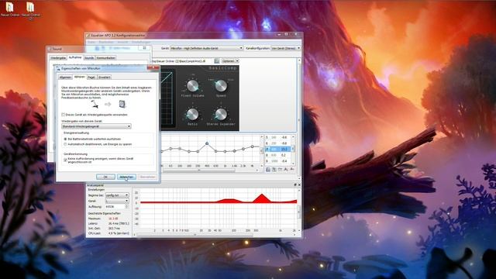The height and width of the screenshot is (279, 496).
Task: Close the Eigenschaften von Mikrofon dialog
Action: (153, 67)
